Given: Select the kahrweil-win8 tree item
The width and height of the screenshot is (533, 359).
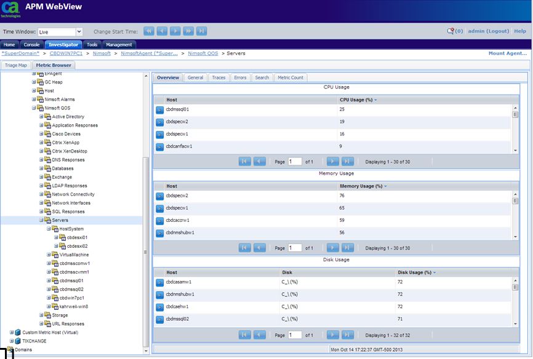Looking at the screenshot, I should point(74,306).
